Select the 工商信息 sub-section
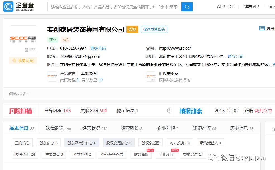 (22, 143)
